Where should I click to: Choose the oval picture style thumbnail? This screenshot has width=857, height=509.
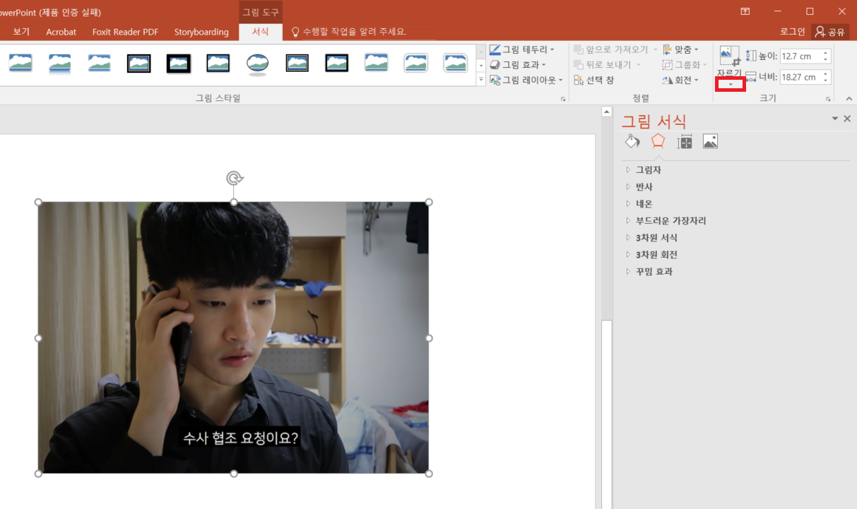tap(257, 64)
